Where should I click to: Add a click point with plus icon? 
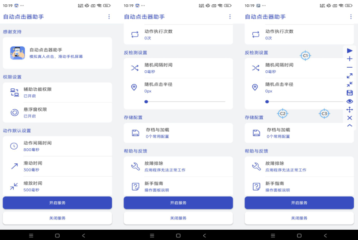349,59
